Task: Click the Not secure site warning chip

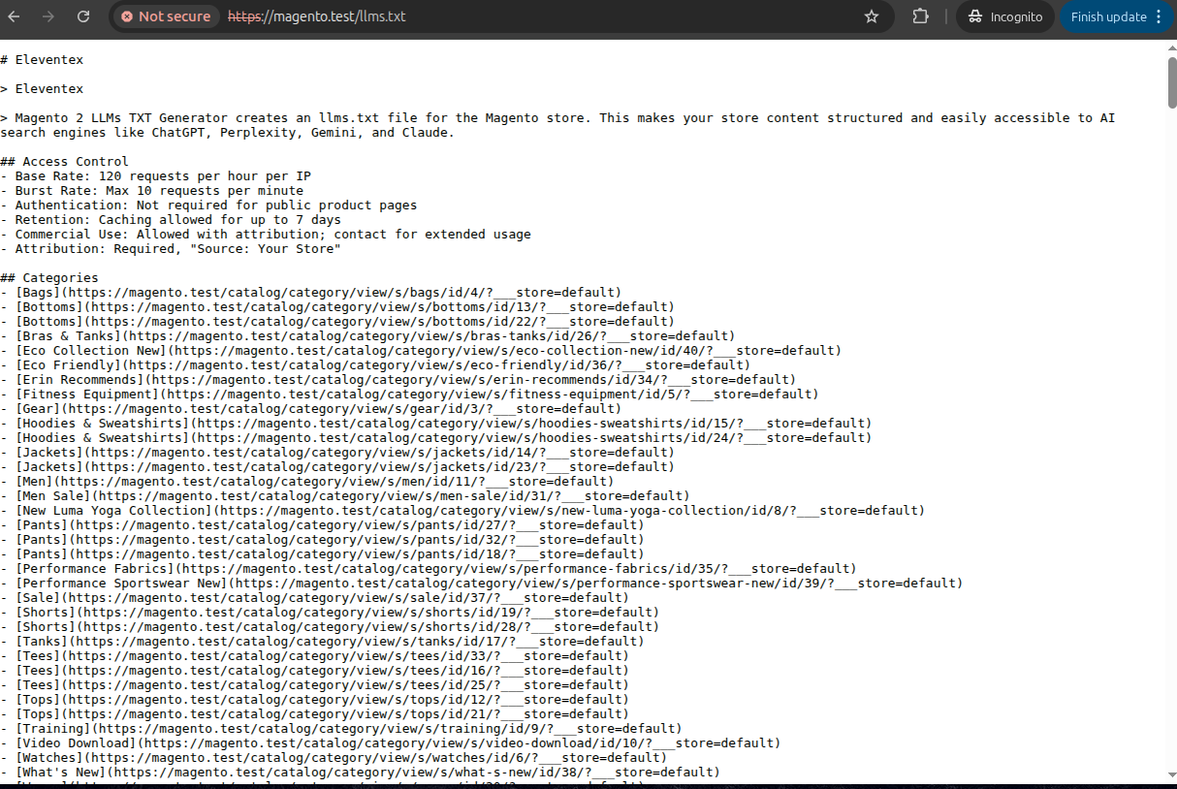Action: pyautogui.click(x=165, y=16)
